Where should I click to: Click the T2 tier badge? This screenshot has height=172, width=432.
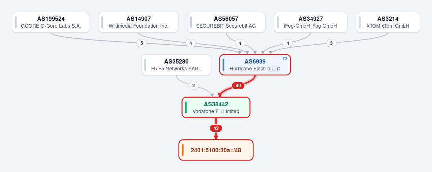coord(285,59)
